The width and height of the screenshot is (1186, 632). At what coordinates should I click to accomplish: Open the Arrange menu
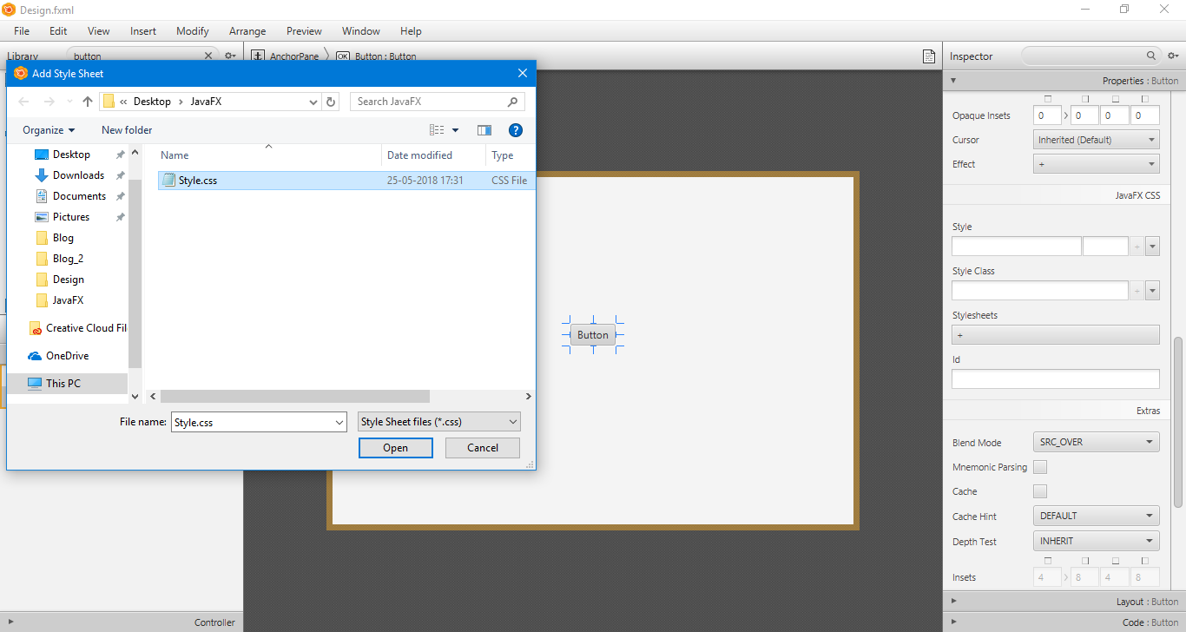(247, 31)
